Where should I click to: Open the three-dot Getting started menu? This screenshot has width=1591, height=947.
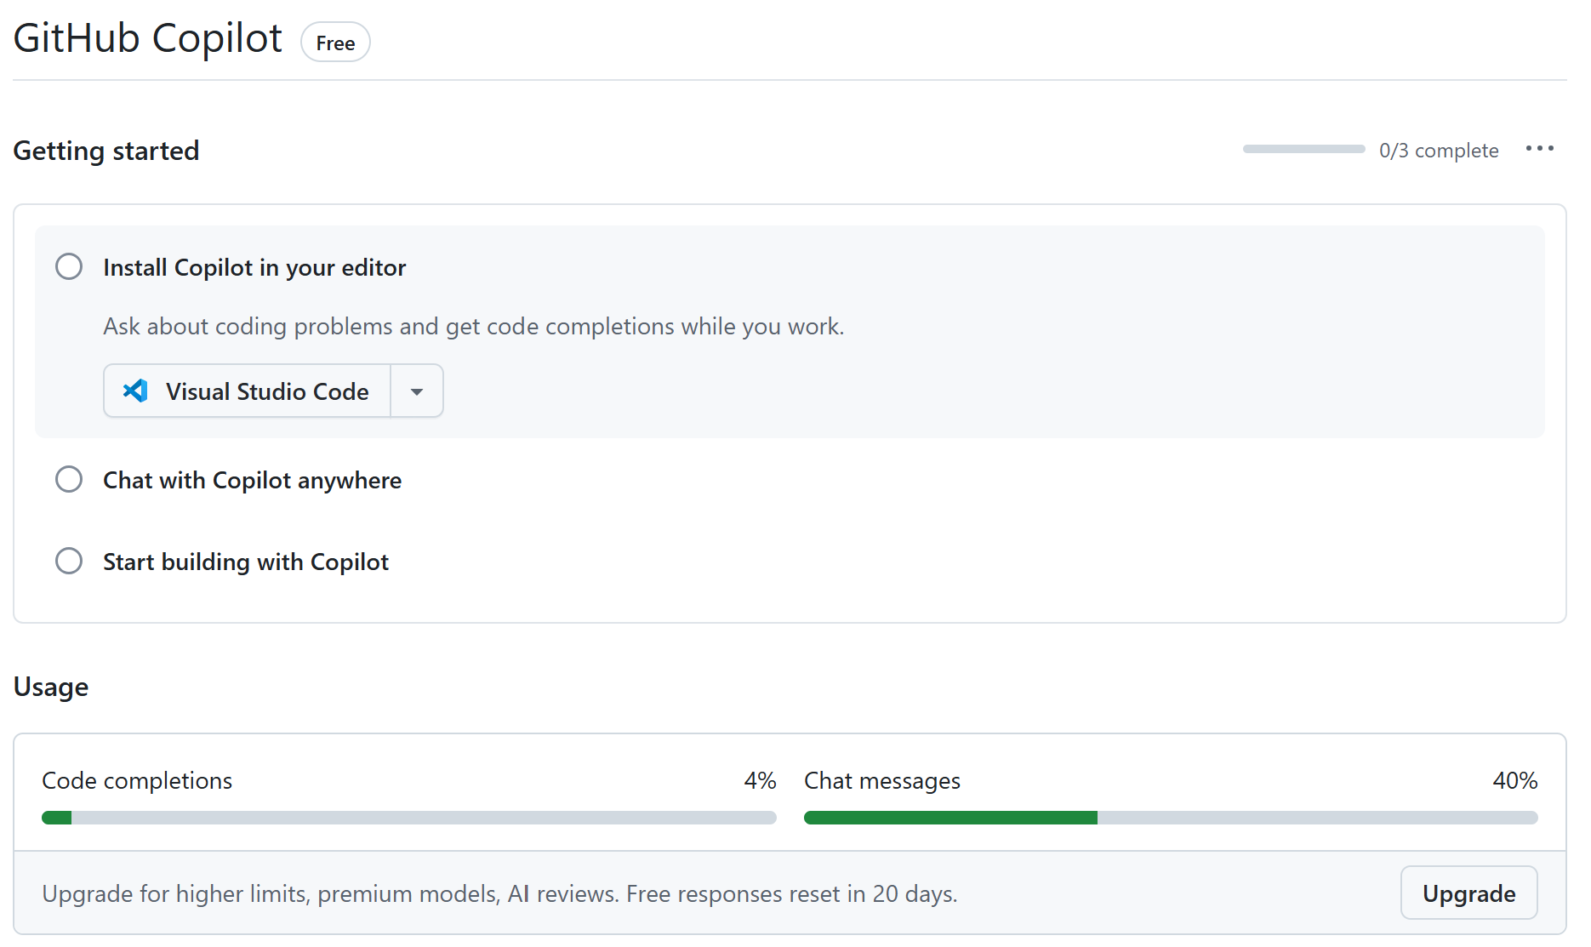pyautogui.click(x=1539, y=149)
